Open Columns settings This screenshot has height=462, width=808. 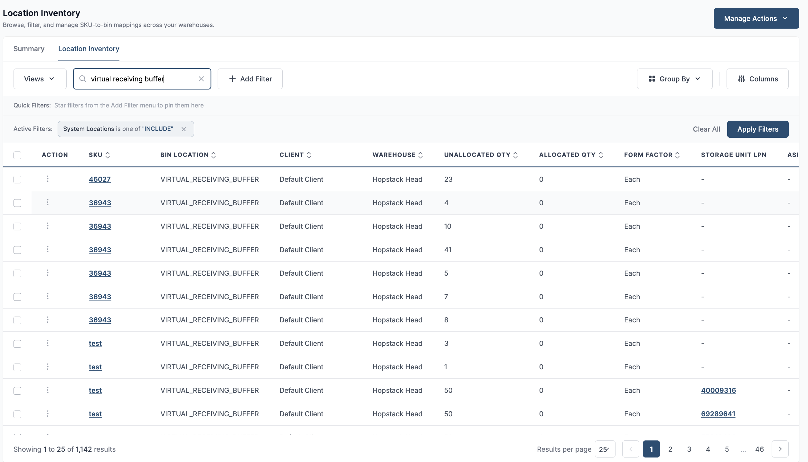(757, 79)
